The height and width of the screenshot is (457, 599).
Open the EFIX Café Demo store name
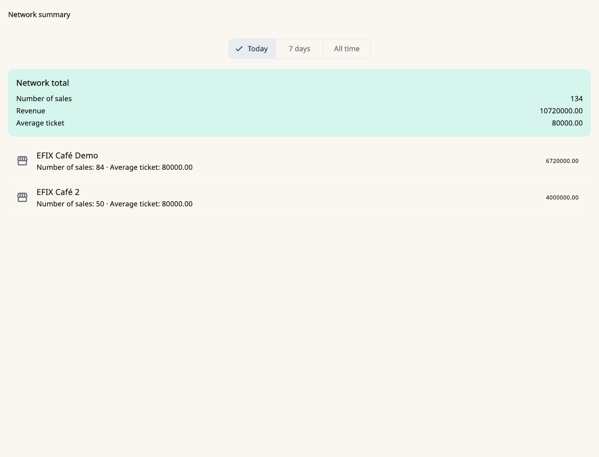(67, 156)
